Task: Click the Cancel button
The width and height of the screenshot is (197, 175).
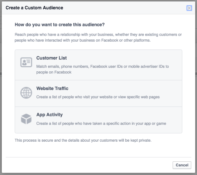Action: click(182, 165)
